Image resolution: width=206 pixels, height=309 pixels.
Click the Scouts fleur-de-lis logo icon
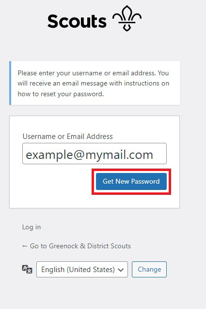point(127,18)
